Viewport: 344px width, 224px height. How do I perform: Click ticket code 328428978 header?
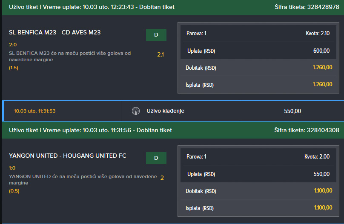click(307, 7)
